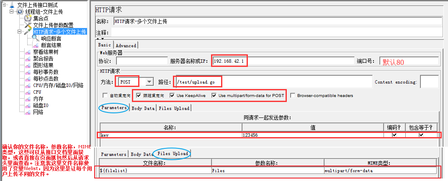Uncheck Use multipart/form-data for POST

click(214, 96)
